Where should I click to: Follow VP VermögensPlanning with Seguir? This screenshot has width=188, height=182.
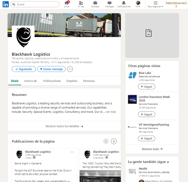[147, 139]
